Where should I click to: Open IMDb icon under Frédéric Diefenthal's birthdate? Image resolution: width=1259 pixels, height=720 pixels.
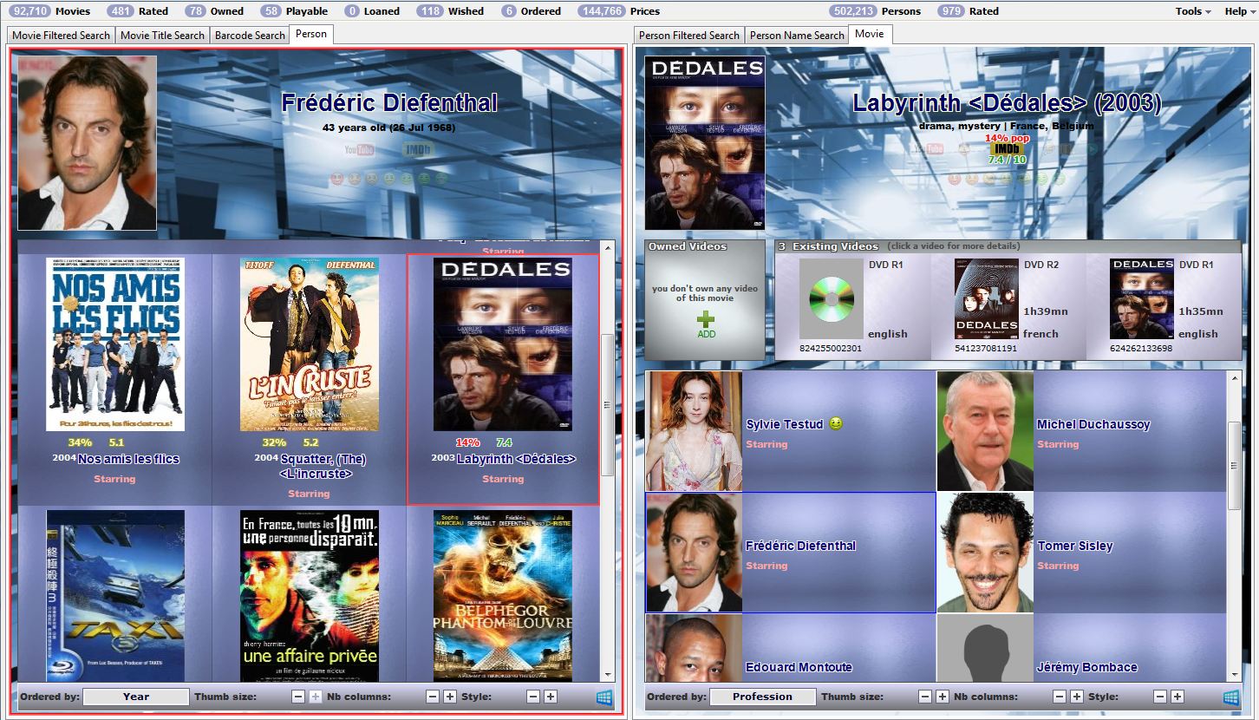(x=418, y=150)
